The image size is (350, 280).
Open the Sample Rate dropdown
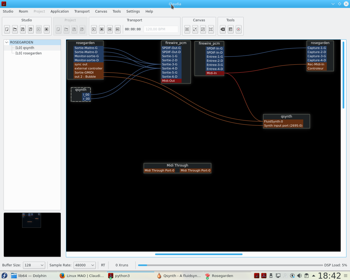pos(84,265)
